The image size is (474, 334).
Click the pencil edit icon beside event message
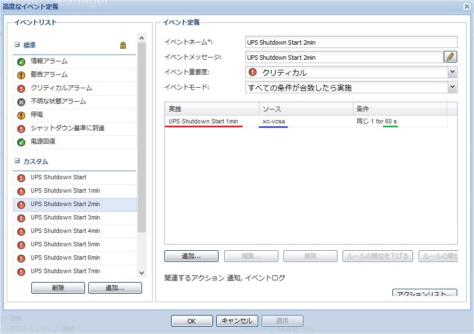[x=451, y=57]
